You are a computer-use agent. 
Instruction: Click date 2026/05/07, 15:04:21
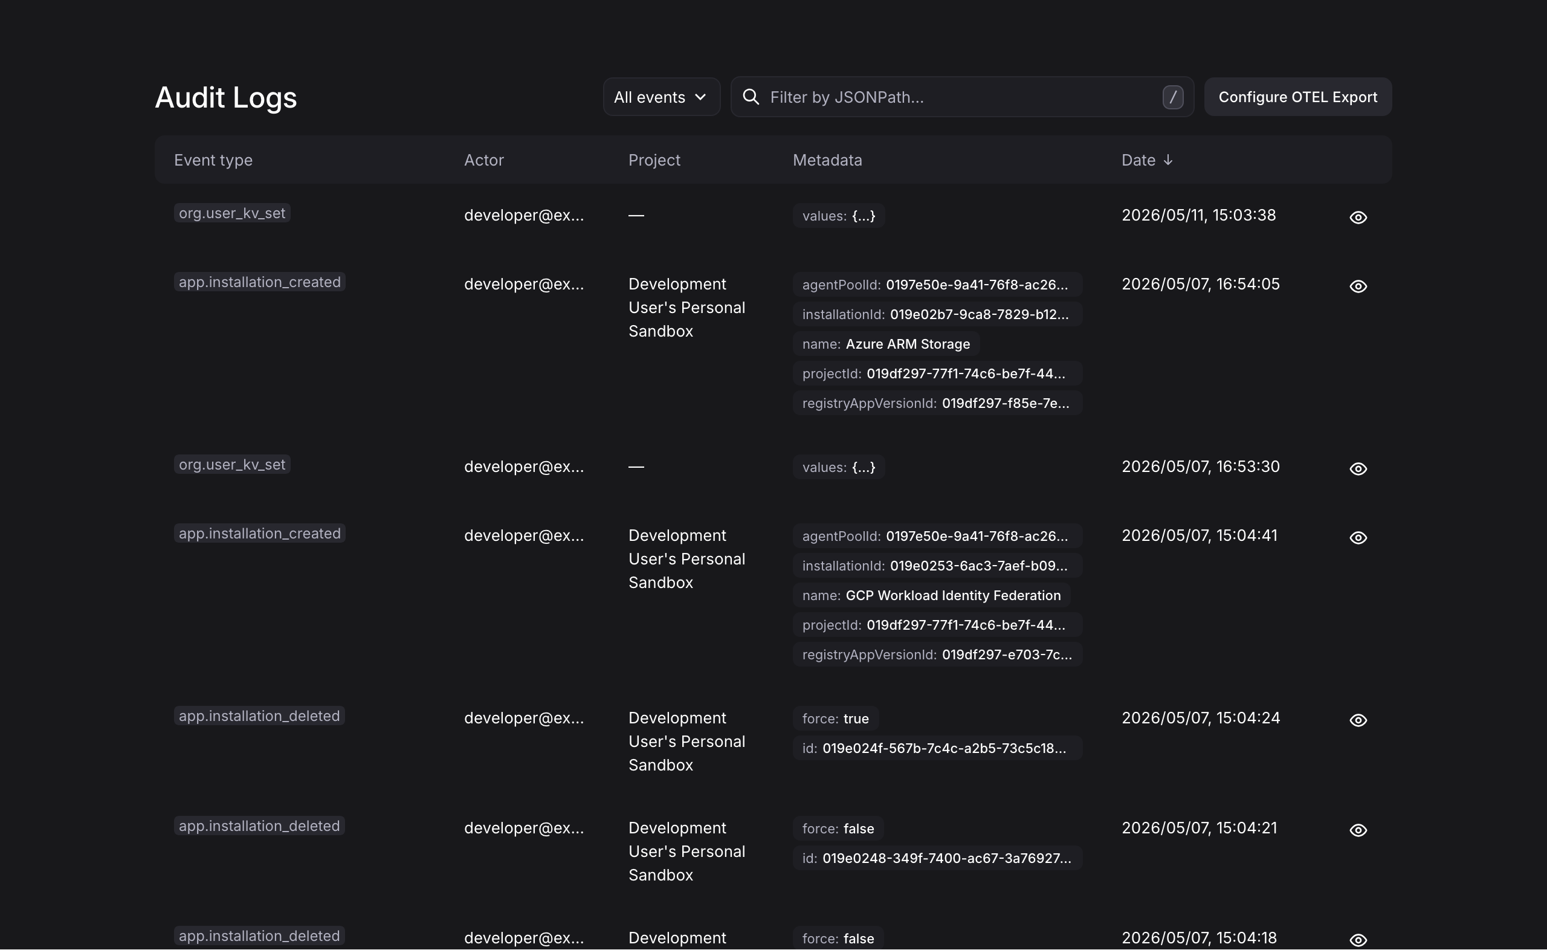1199,828
